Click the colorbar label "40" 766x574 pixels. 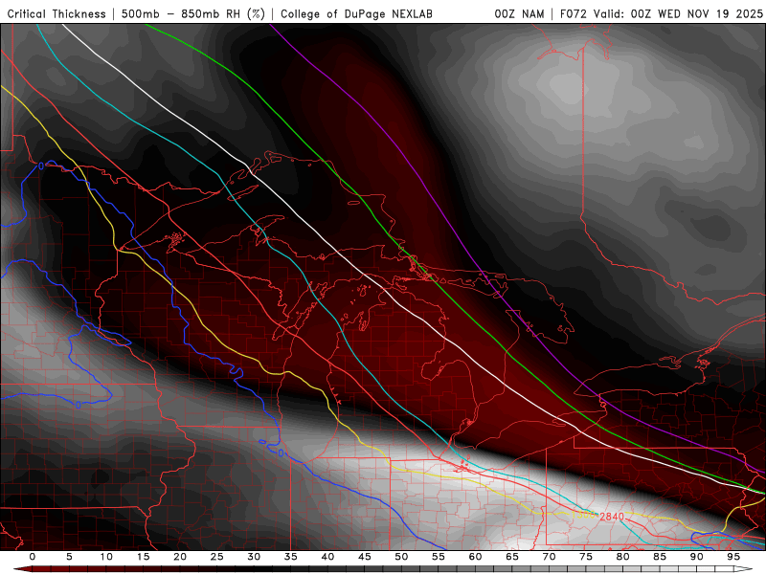coord(327,557)
